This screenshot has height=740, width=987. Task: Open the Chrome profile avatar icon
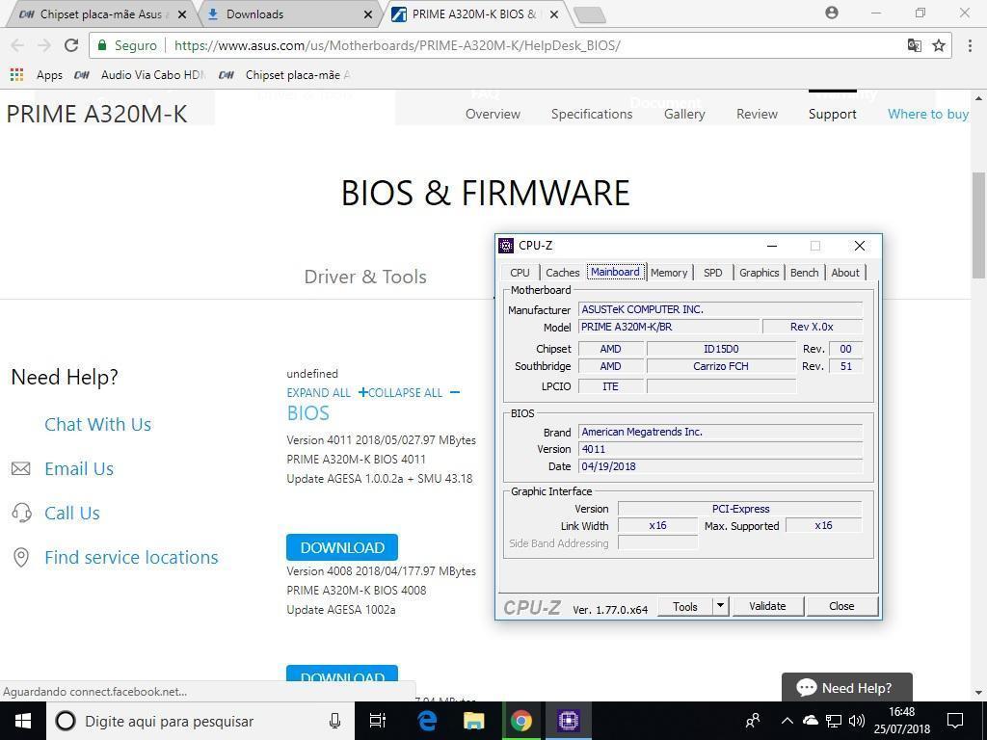click(x=832, y=13)
